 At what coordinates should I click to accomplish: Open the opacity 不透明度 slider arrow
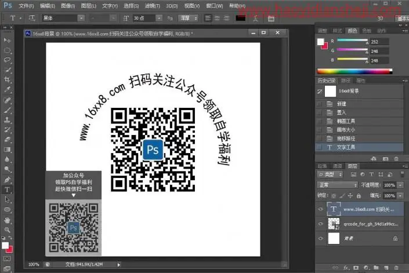(400, 185)
